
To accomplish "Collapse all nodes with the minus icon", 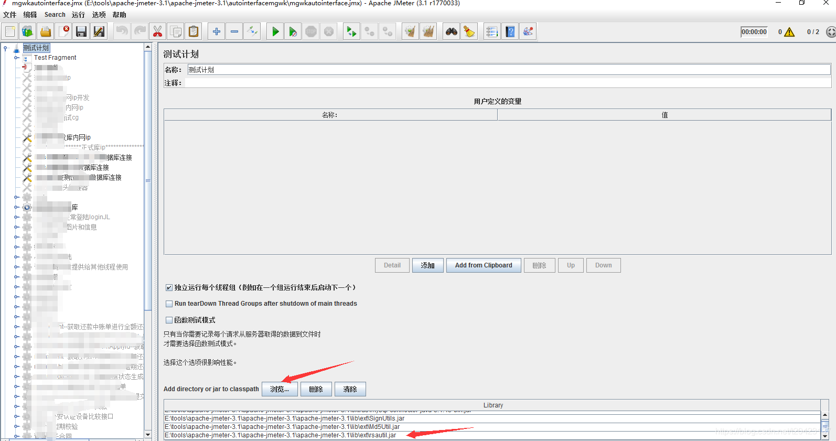I will coord(234,31).
